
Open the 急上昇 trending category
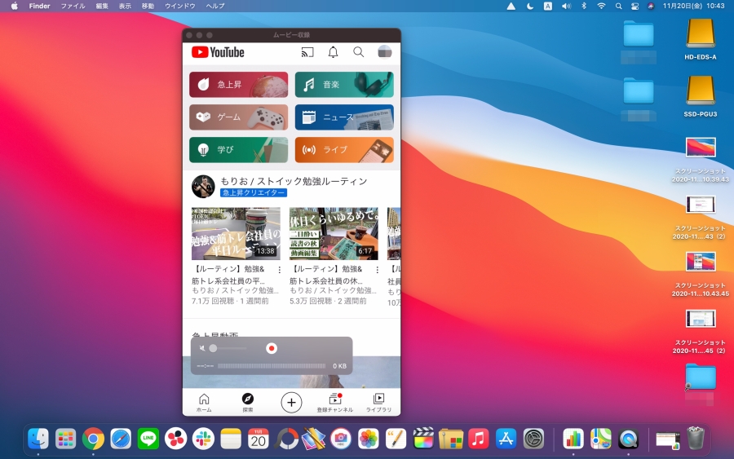pyautogui.click(x=238, y=85)
